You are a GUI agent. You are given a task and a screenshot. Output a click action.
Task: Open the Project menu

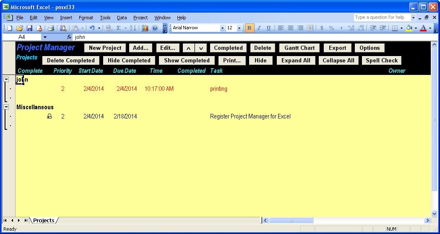coord(141,18)
